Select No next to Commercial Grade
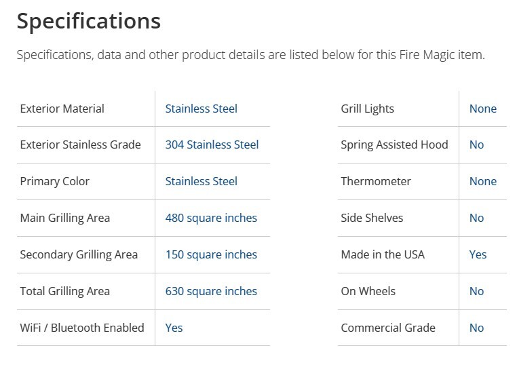Image resolution: width=517 pixels, height=365 pixels. pyautogui.click(x=476, y=328)
